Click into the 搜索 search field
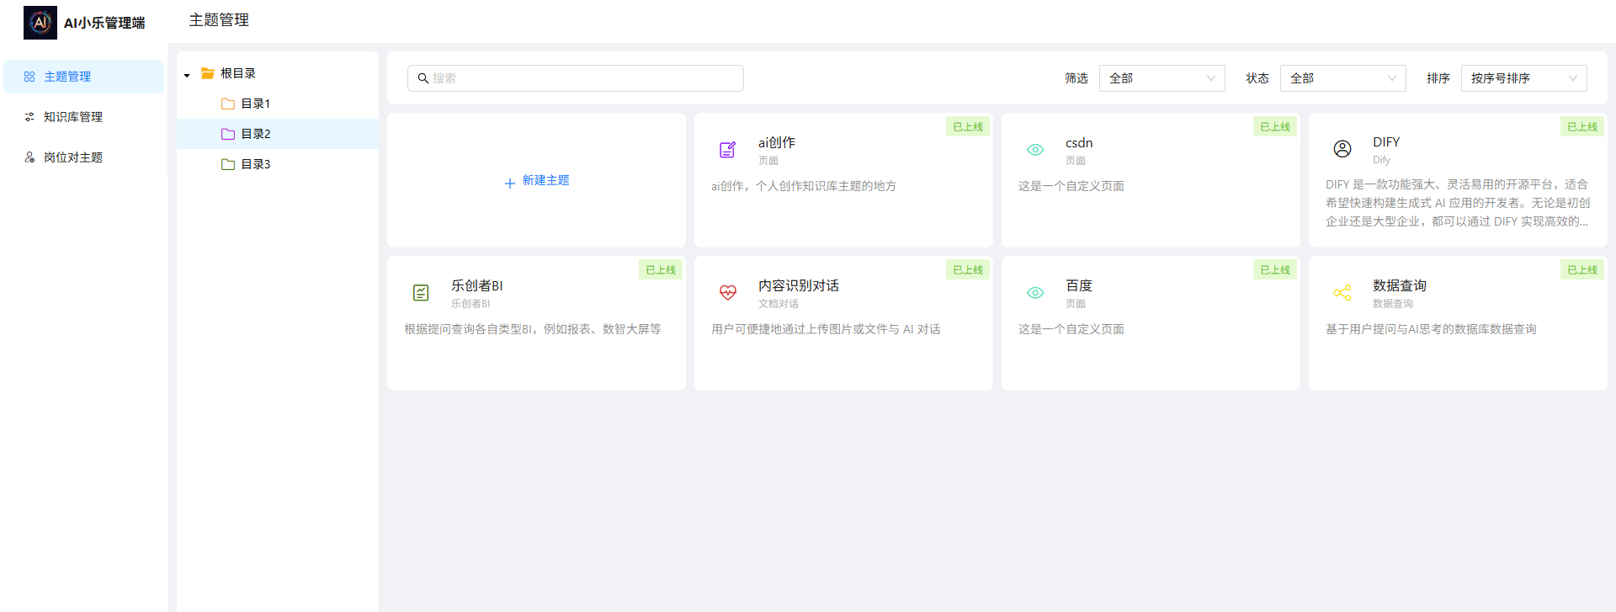 pos(581,78)
